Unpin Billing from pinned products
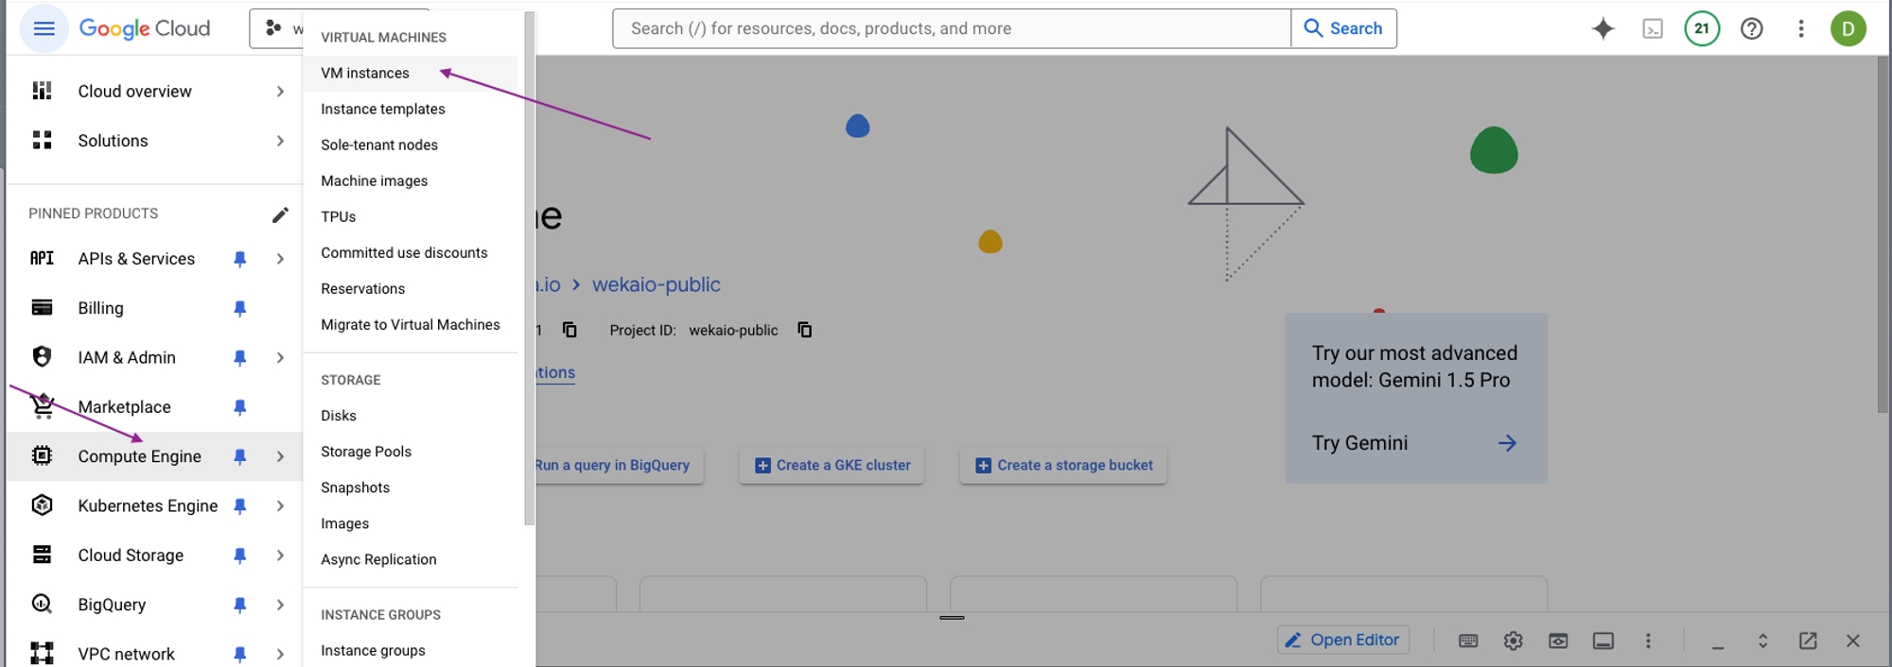 click(x=240, y=308)
